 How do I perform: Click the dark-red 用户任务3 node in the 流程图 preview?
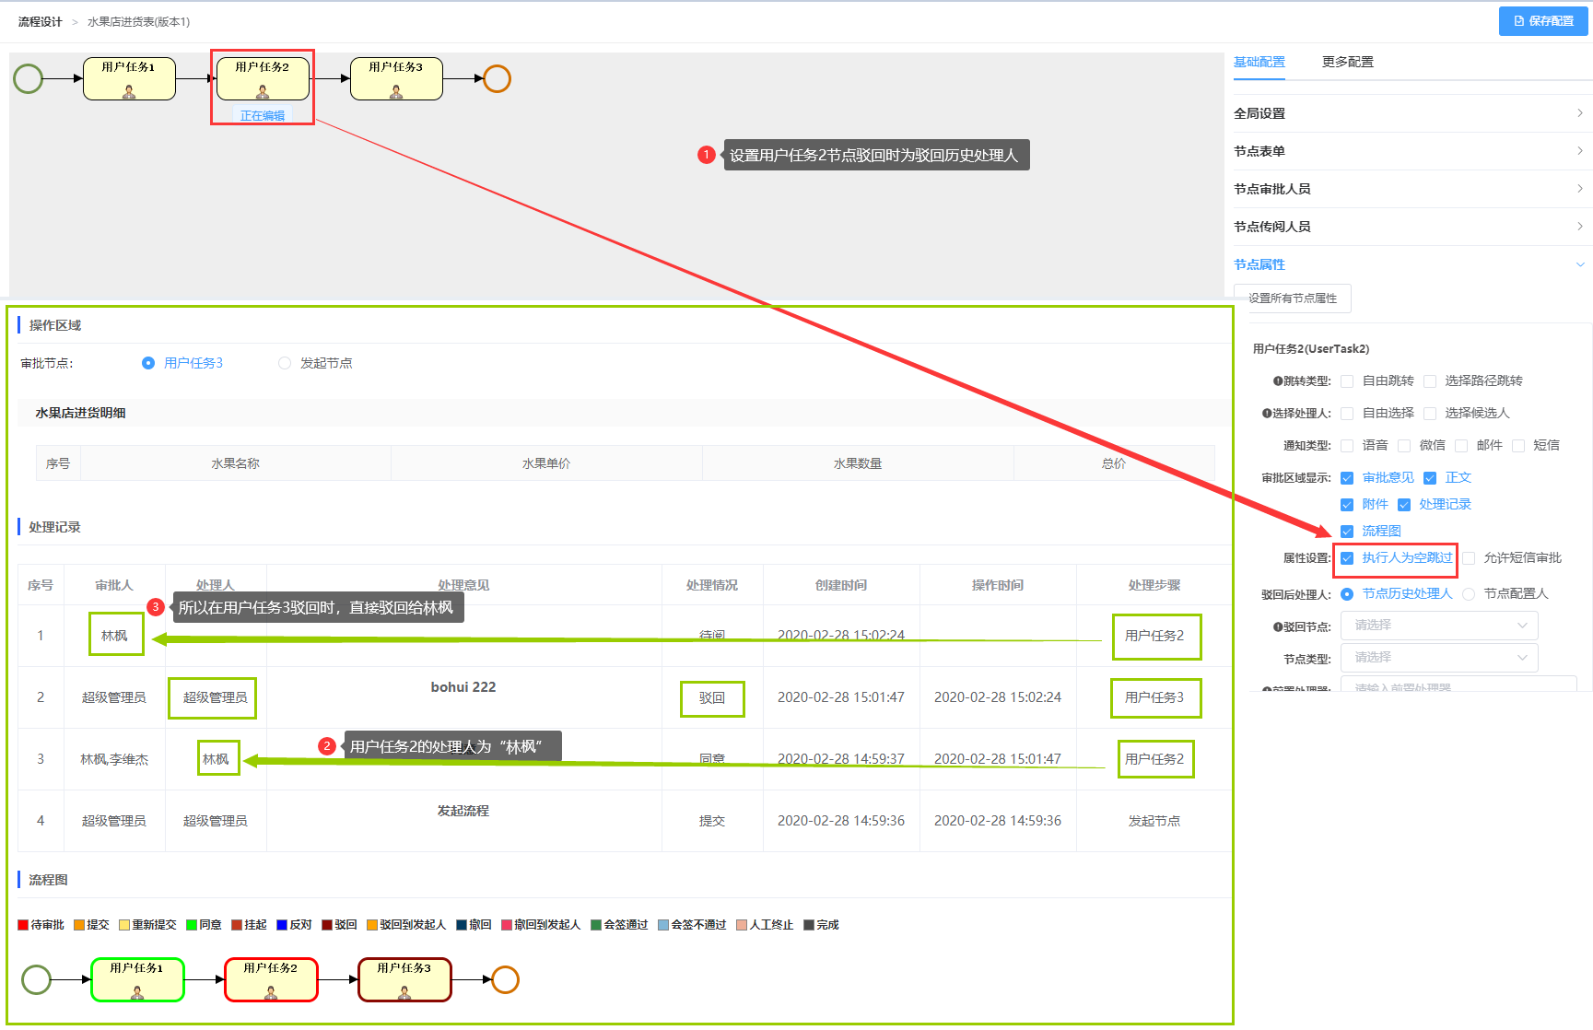[404, 979]
